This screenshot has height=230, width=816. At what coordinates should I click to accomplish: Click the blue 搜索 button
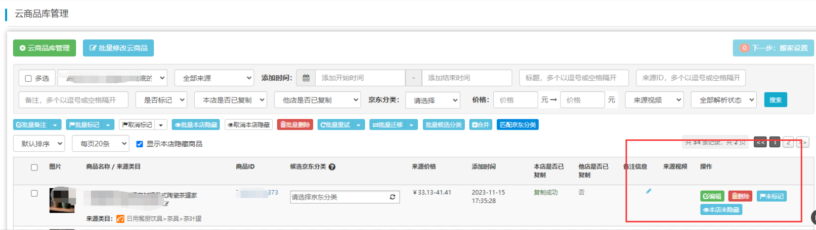[775, 100]
